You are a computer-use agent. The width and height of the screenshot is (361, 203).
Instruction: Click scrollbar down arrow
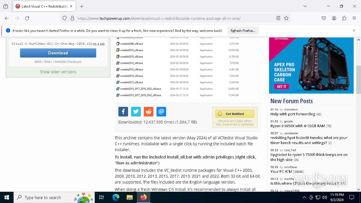[358, 189]
